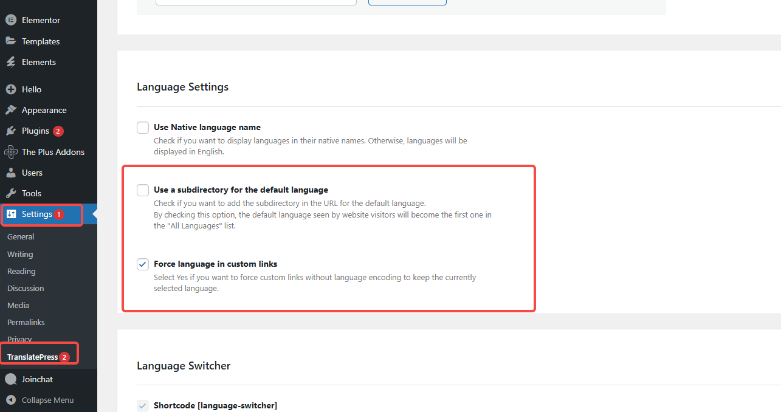Toggle the Shortcode language-switcher checkbox
Image resolution: width=781 pixels, height=412 pixels.
[143, 405]
